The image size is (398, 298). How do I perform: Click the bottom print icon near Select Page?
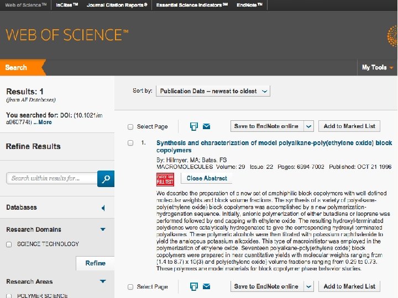[x=194, y=286]
